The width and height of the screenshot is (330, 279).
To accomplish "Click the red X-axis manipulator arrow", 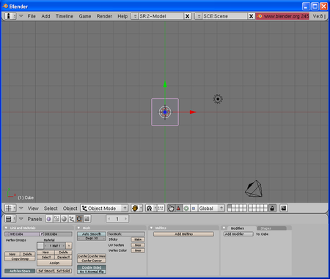I will (x=193, y=112).
